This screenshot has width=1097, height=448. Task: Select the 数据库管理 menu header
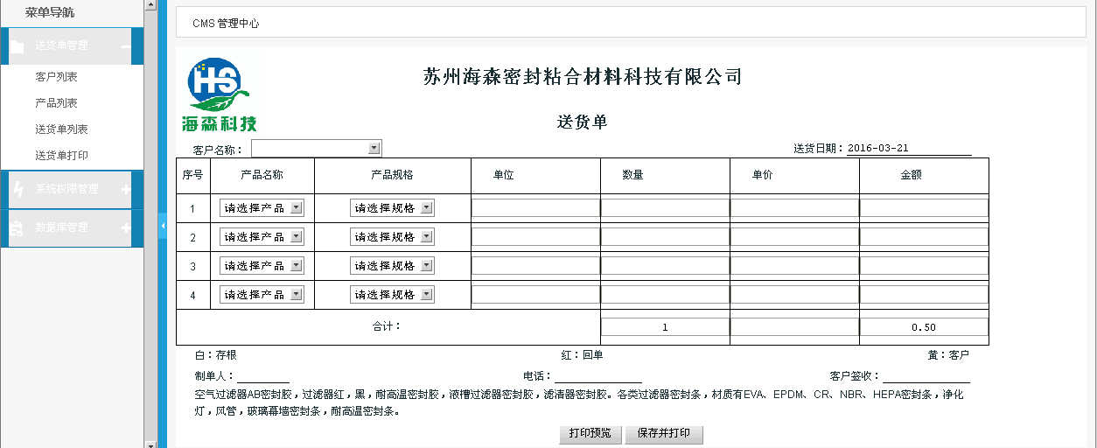coord(72,227)
